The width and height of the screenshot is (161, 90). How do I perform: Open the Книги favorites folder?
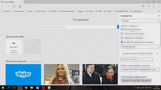29,11
